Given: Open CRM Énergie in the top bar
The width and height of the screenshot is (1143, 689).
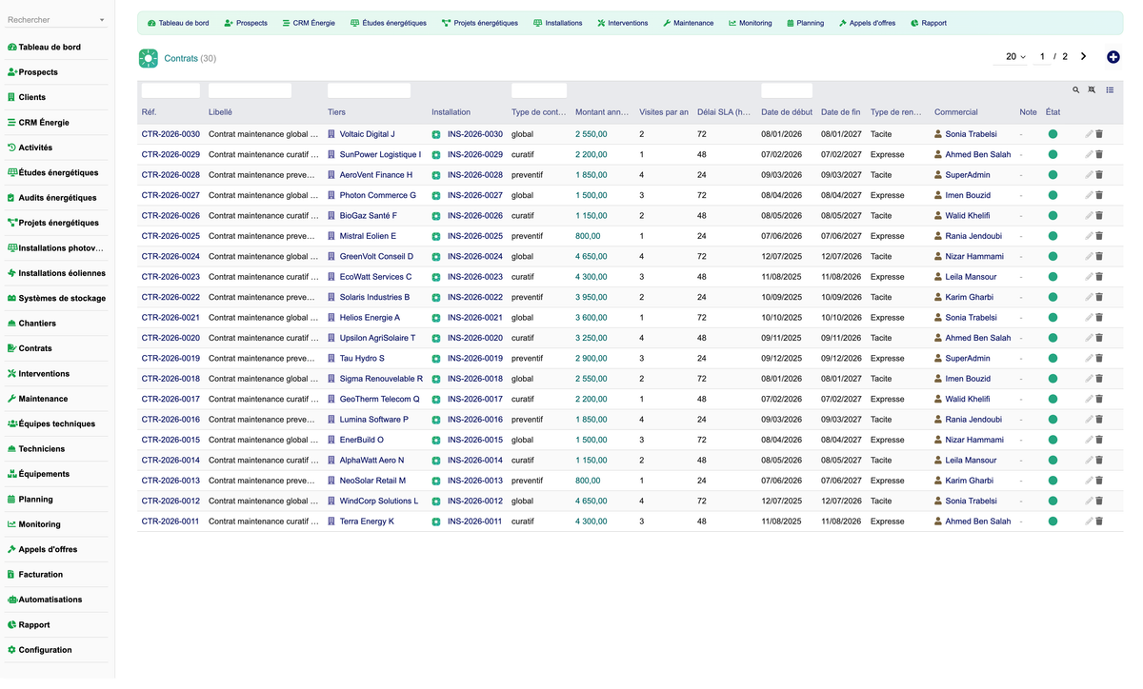Looking at the screenshot, I should [309, 23].
